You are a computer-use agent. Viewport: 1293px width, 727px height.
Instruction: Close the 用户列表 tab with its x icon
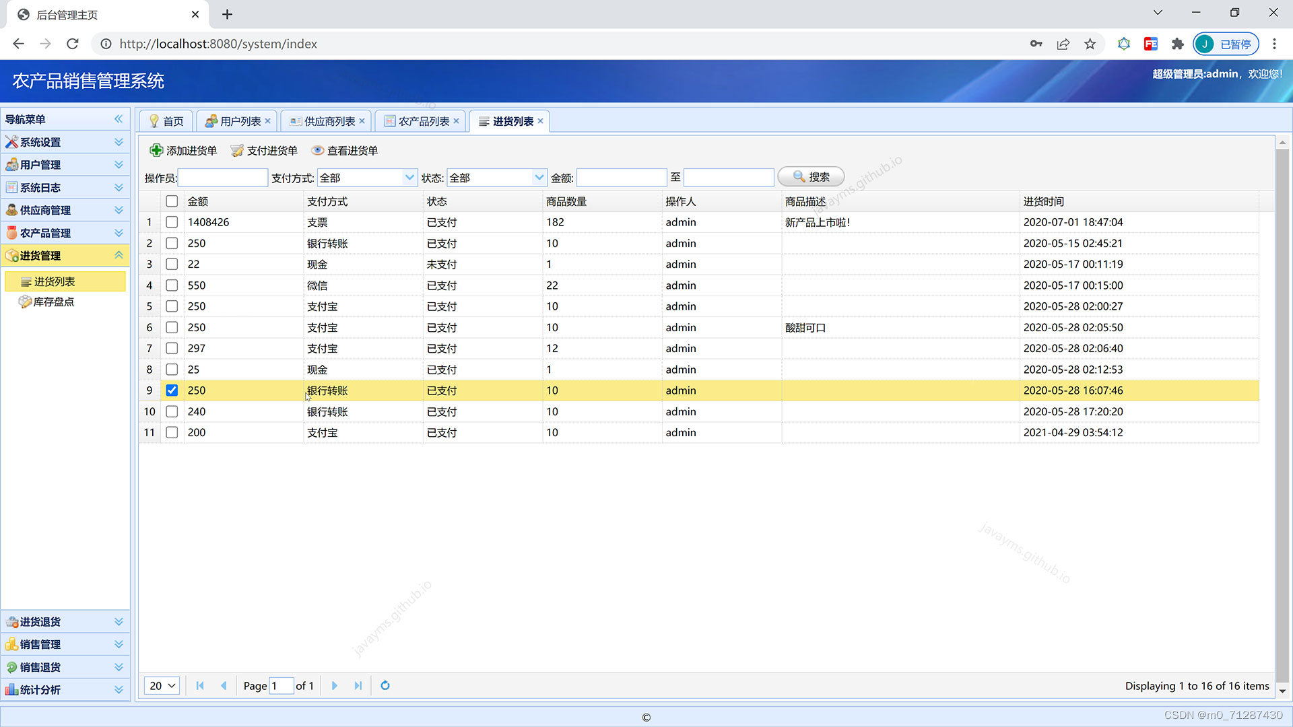click(268, 121)
